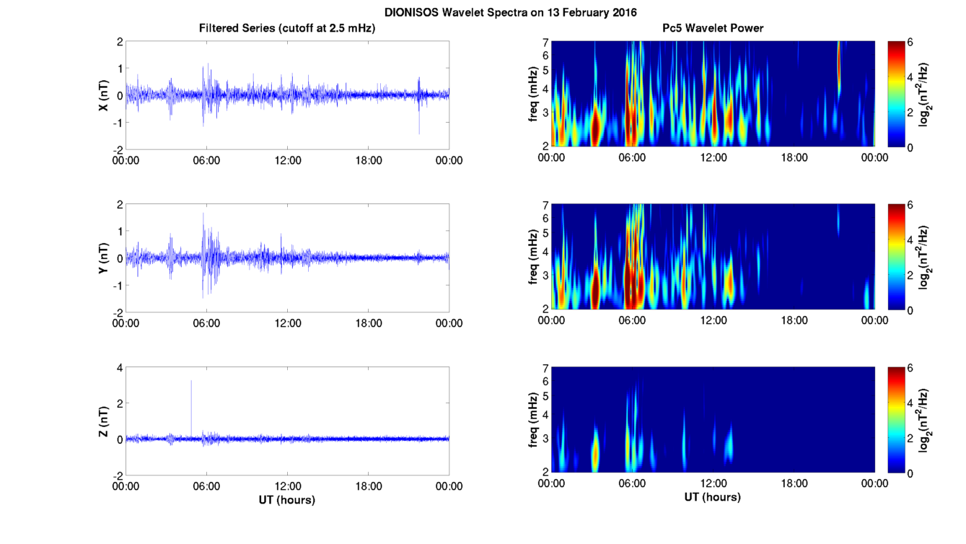Click the Z (nT) axis label

[103, 421]
